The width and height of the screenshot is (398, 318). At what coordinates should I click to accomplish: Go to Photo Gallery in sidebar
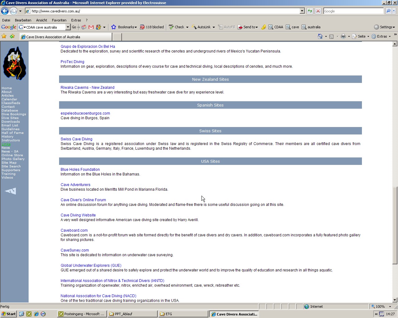click(x=13, y=159)
